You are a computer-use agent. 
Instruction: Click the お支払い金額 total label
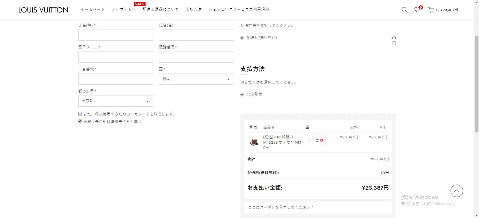265,188
